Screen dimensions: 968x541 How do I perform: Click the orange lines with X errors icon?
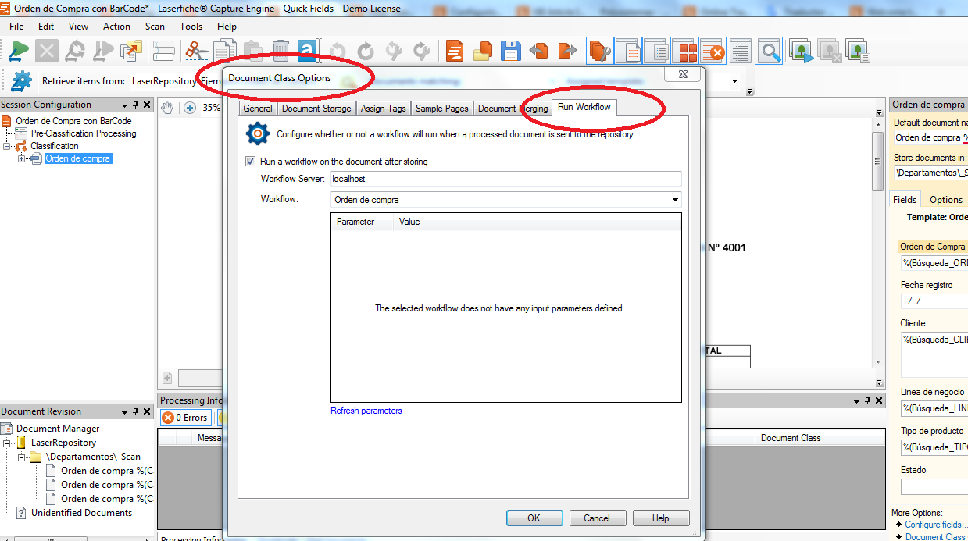click(x=713, y=52)
